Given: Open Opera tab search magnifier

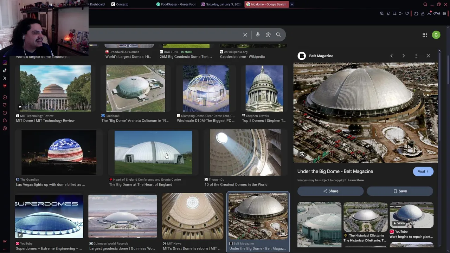Looking at the screenshot, I should click(425, 4).
